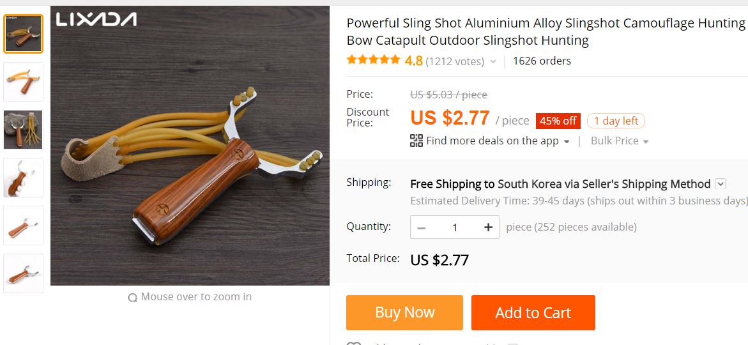
Task: Select the second thumbnail with yellow bands
Action: tap(24, 82)
